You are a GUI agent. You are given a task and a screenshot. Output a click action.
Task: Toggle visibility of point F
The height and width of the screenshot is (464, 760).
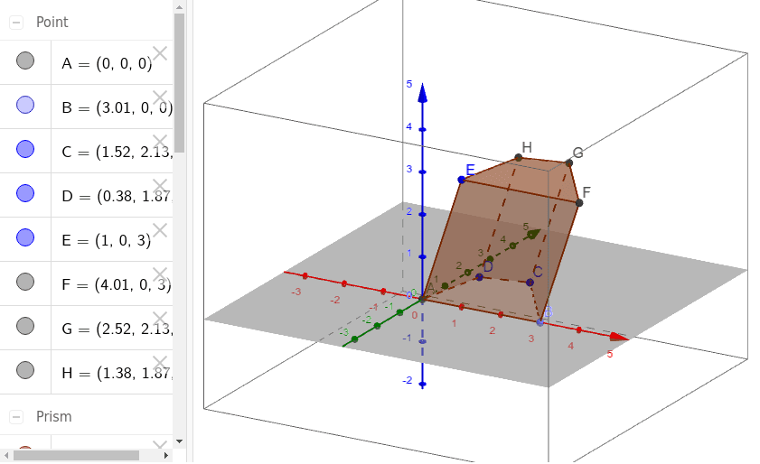point(25,282)
